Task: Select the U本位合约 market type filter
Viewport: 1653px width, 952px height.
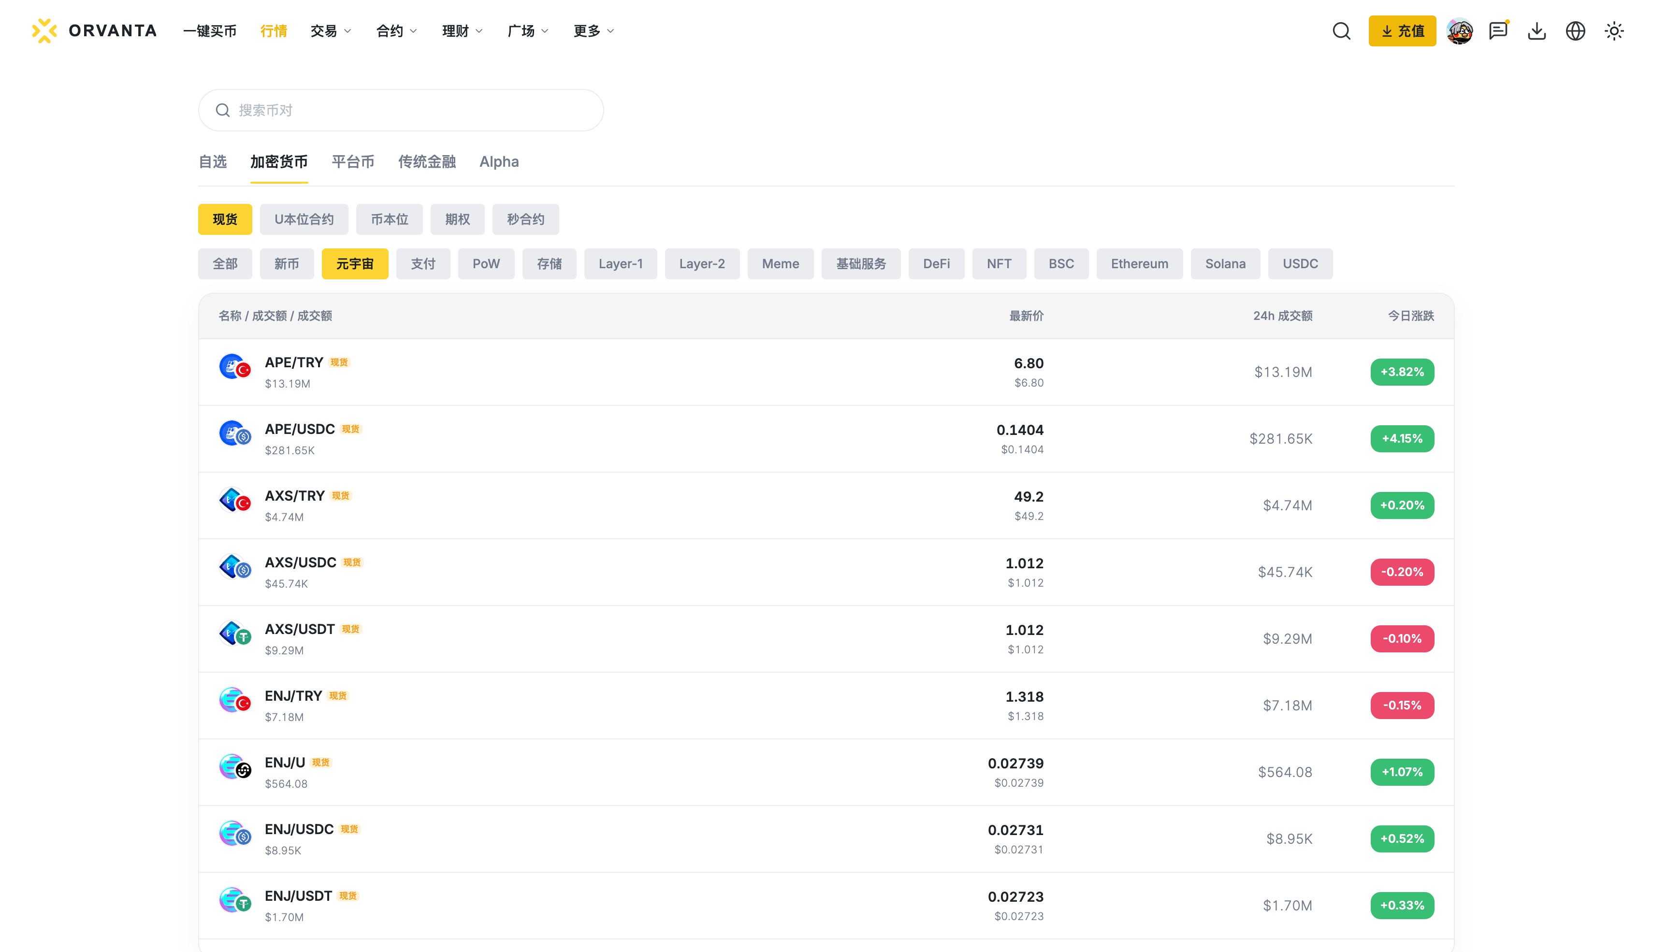Action: click(x=304, y=219)
